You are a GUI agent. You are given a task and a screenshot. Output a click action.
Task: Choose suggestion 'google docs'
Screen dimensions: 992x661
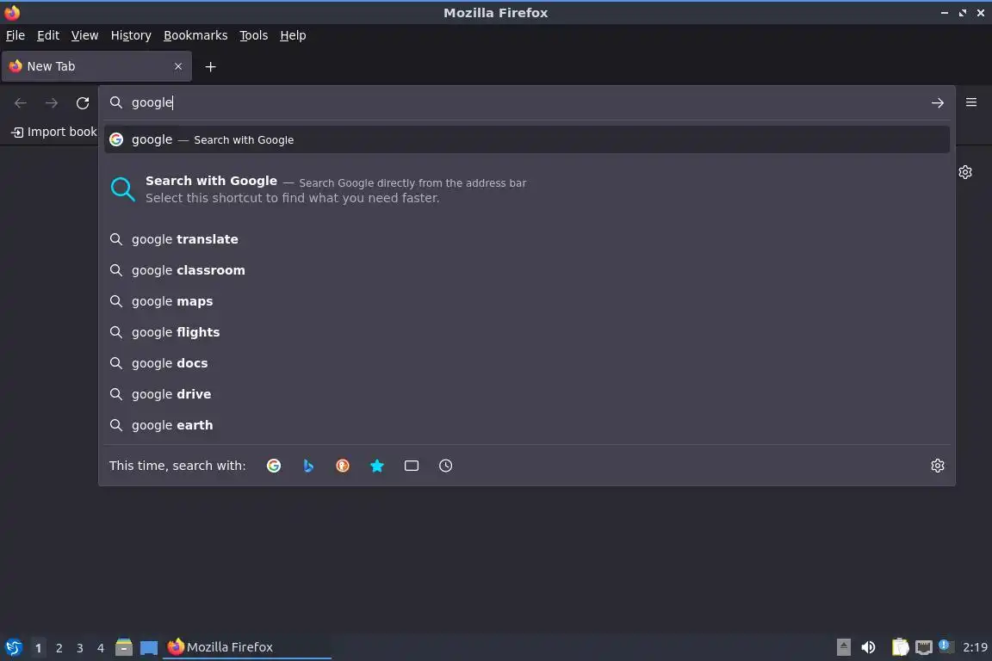click(527, 363)
